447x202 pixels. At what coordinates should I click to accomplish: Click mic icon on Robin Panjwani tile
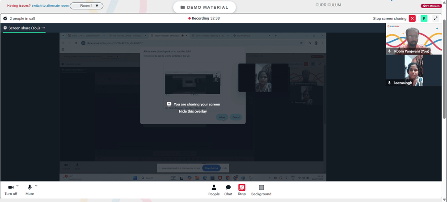[x=389, y=51]
